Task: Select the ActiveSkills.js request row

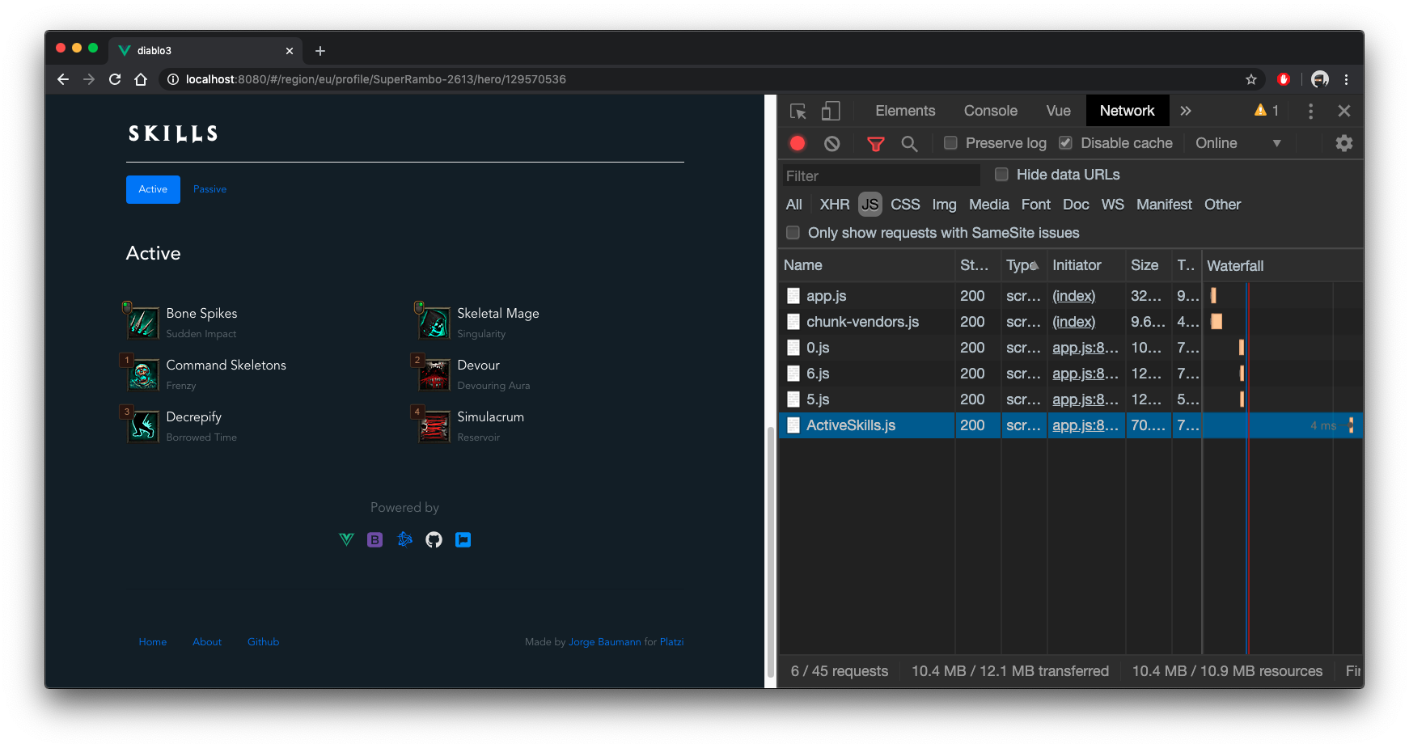Action: (1070, 425)
